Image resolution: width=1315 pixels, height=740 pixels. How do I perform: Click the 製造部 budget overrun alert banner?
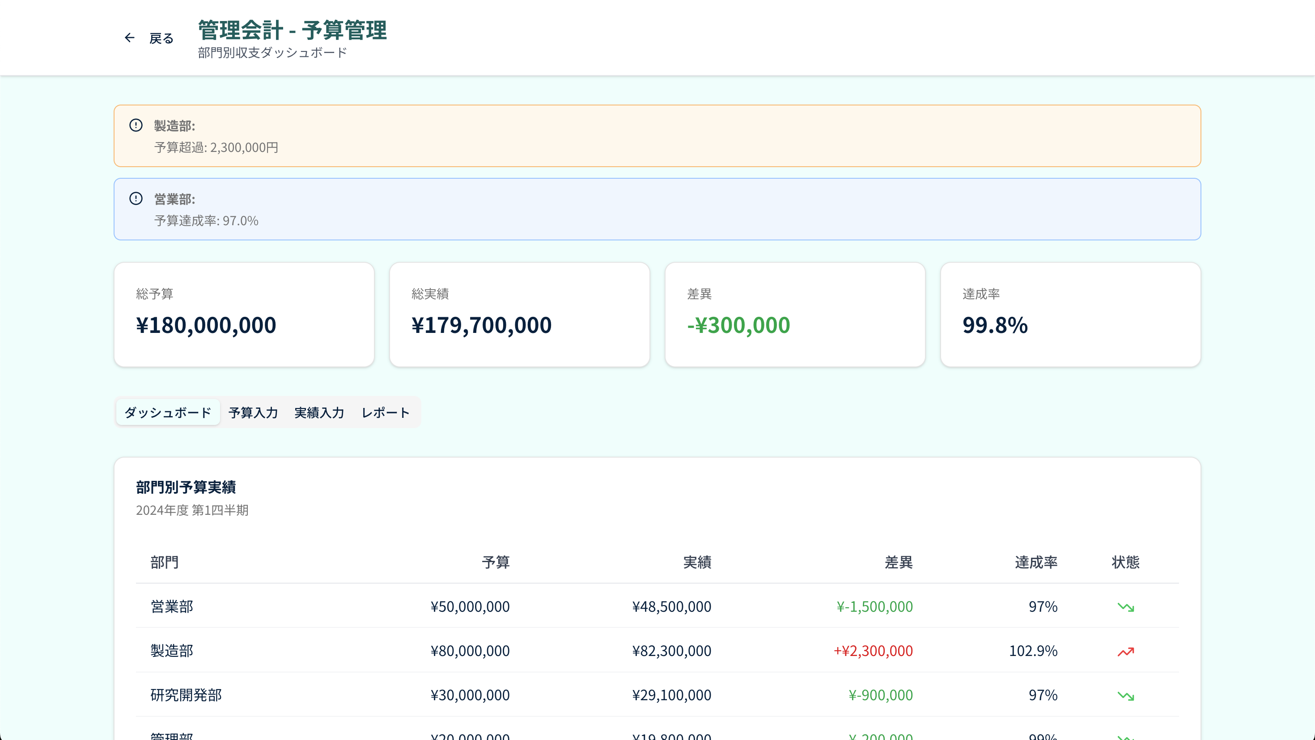(657, 136)
